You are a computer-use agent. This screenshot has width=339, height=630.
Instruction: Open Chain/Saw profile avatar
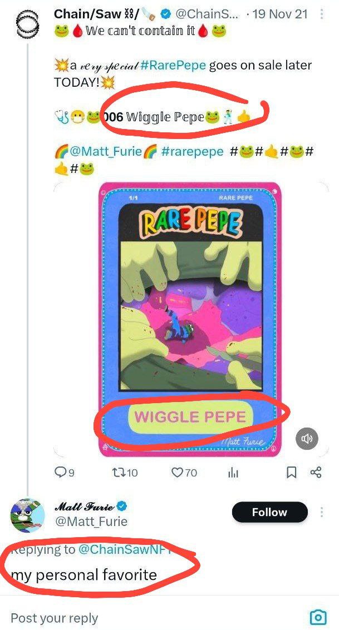click(27, 25)
